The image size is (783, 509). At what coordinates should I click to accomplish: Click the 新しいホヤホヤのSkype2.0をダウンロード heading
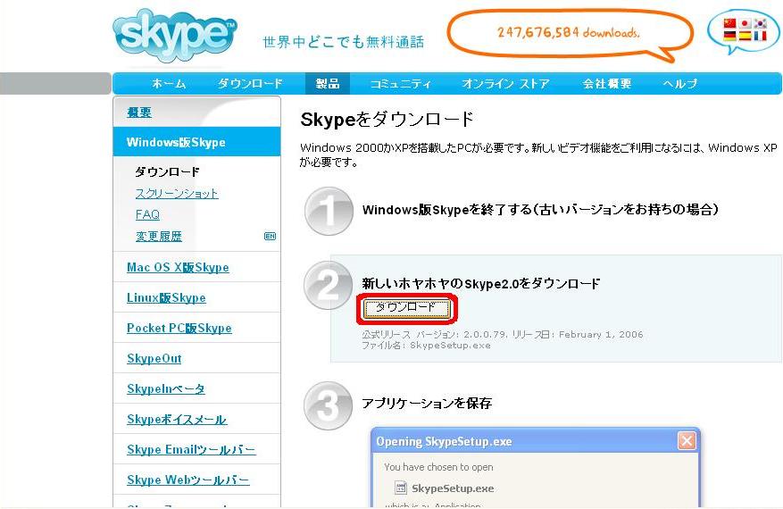point(481,284)
